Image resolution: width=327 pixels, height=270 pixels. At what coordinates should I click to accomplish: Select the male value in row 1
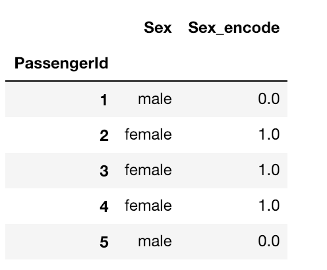[x=155, y=99]
